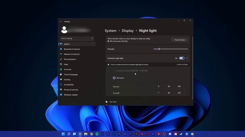The image size is (245, 137).
Task: Open Personalization category
Action: [77, 59]
